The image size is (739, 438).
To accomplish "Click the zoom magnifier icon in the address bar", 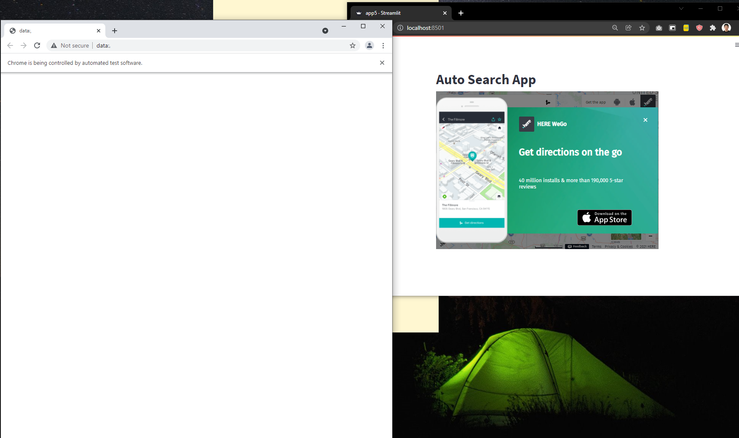I will point(615,28).
